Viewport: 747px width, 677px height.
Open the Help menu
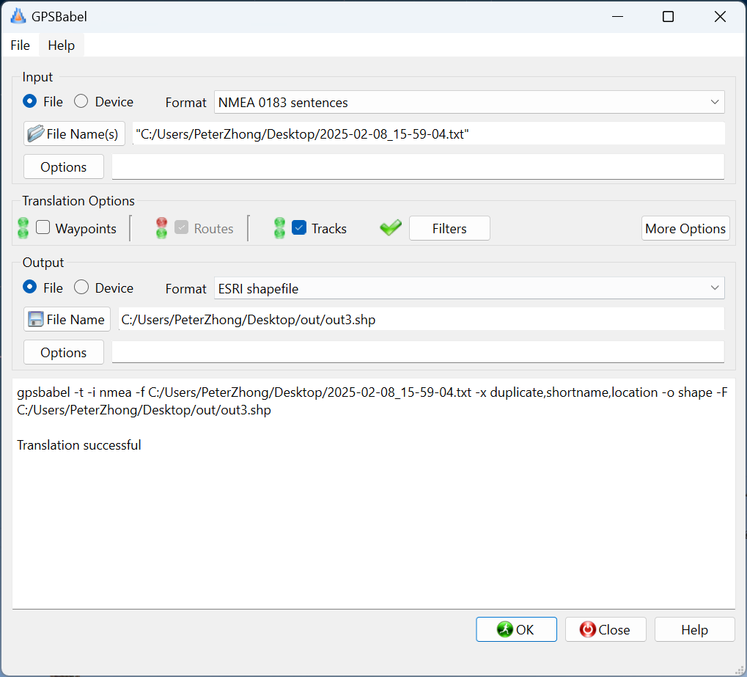(62, 45)
